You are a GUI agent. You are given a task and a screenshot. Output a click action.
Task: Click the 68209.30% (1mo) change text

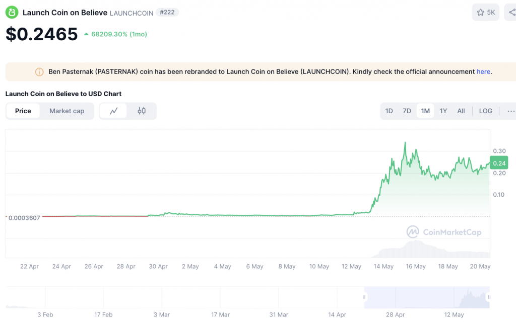119,34
